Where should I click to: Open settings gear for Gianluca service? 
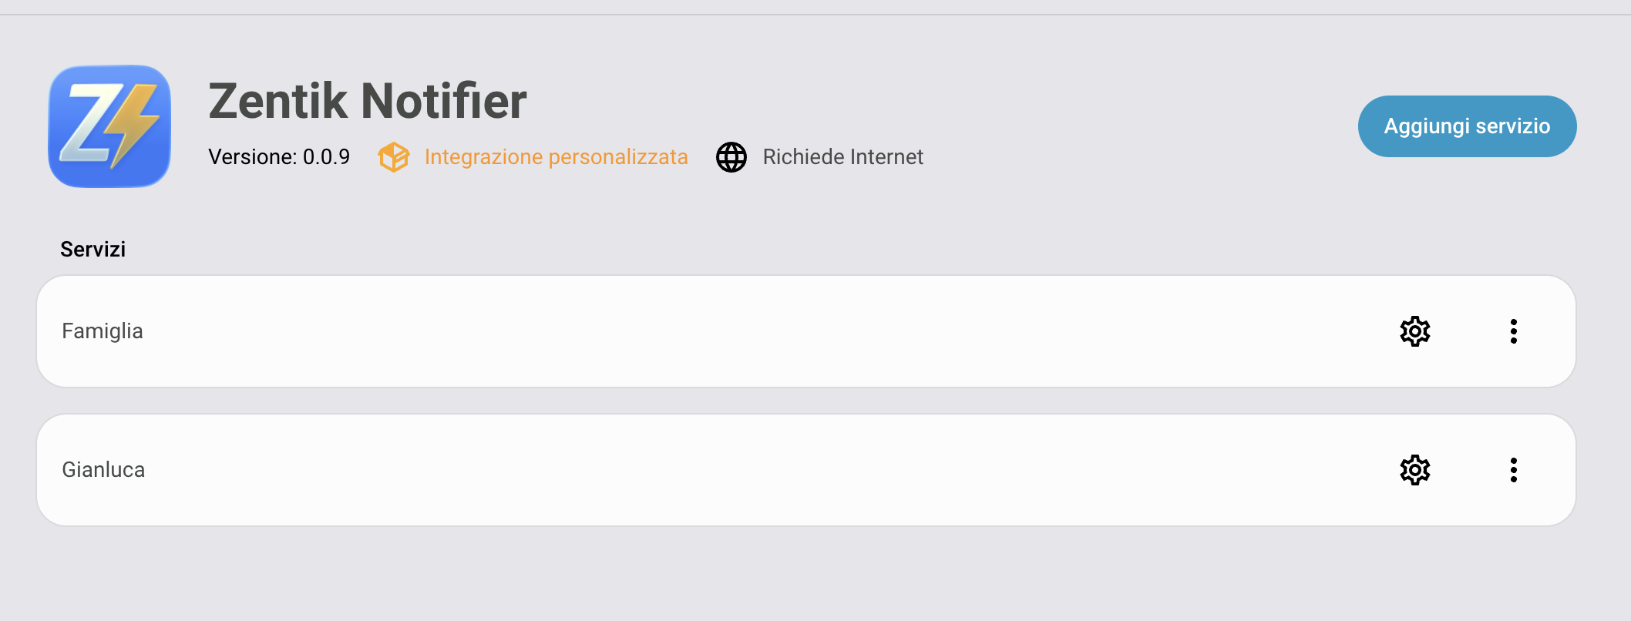[x=1414, y=470]
